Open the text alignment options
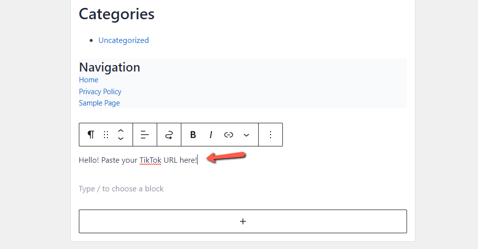478x249 pixels. click(145, 135)
